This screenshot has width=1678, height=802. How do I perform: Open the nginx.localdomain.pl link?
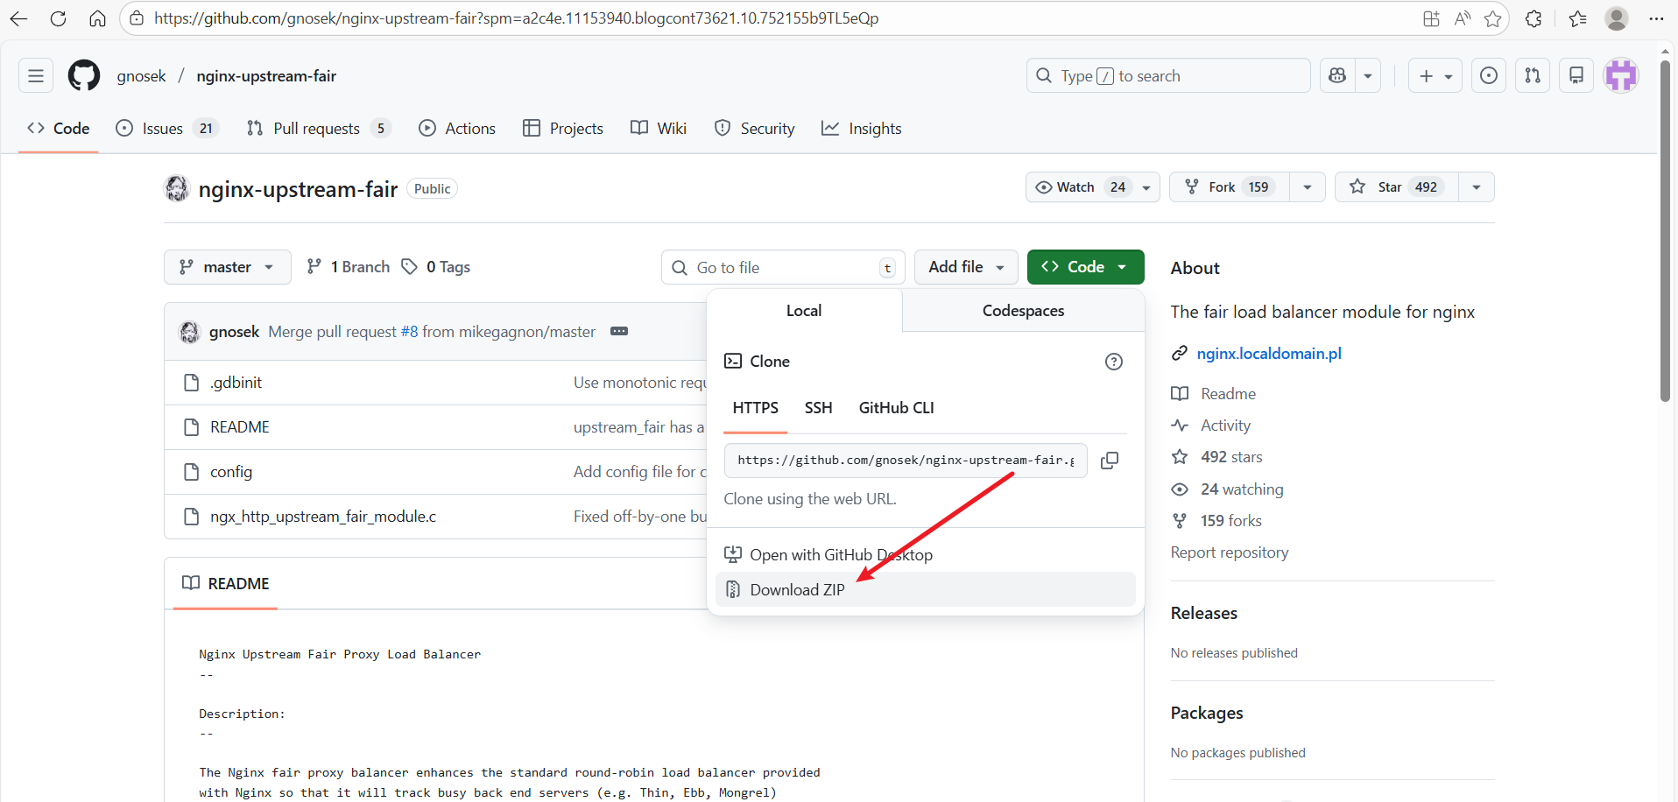(1268, 354)
